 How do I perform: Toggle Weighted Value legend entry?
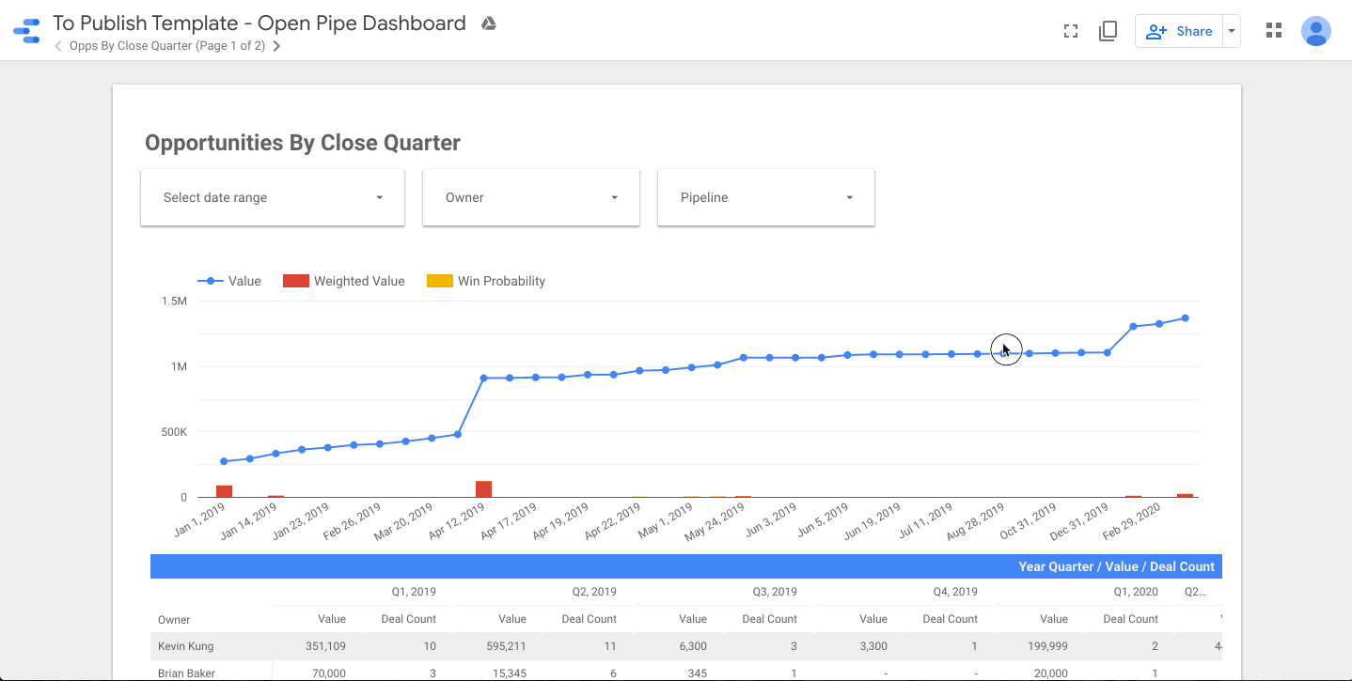tap(344, 281)
